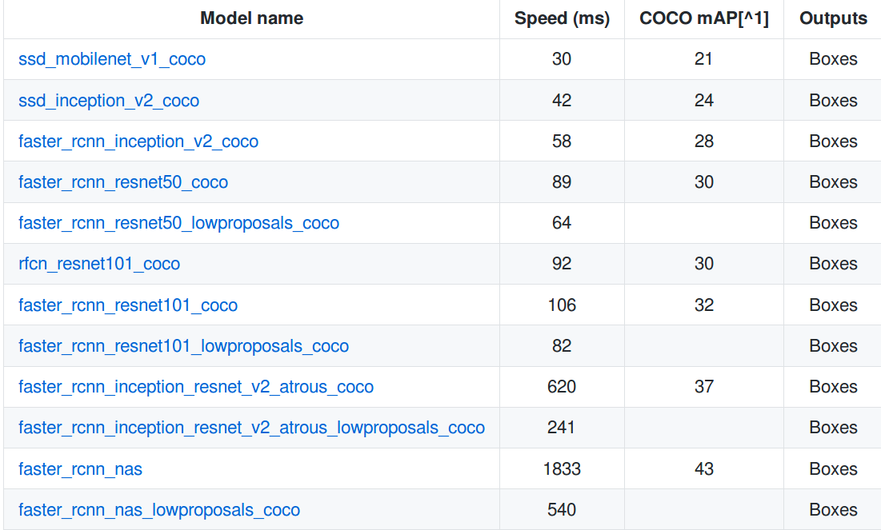Click the faster_rcnn_inception_v2_coco link
Image resolution: width=881 pixels, height=530 pixels.
coord(138,141)
